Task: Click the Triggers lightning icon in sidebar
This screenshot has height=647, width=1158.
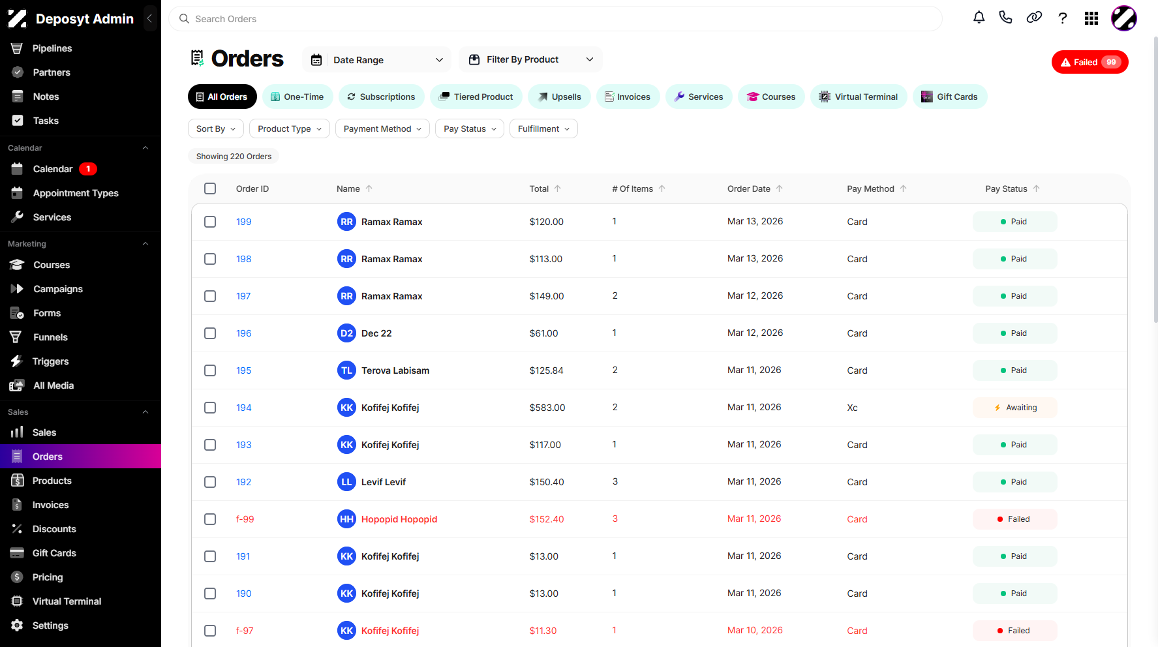Action: [17, 361]
